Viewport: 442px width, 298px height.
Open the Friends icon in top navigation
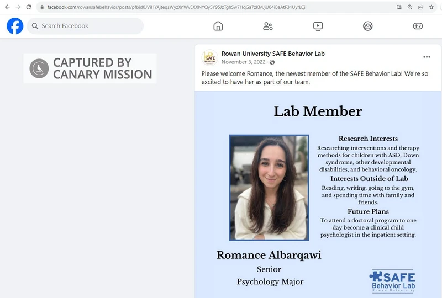tap(268, 26)
